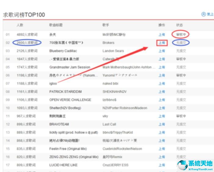
Task: Click the title BRAVOTEAM
Action: [x=59, y=124]
